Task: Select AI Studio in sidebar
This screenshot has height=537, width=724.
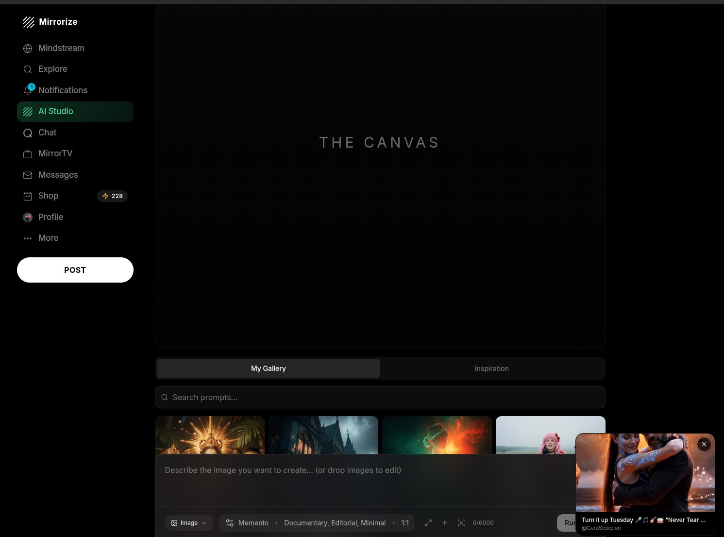Action: point(75,111)
